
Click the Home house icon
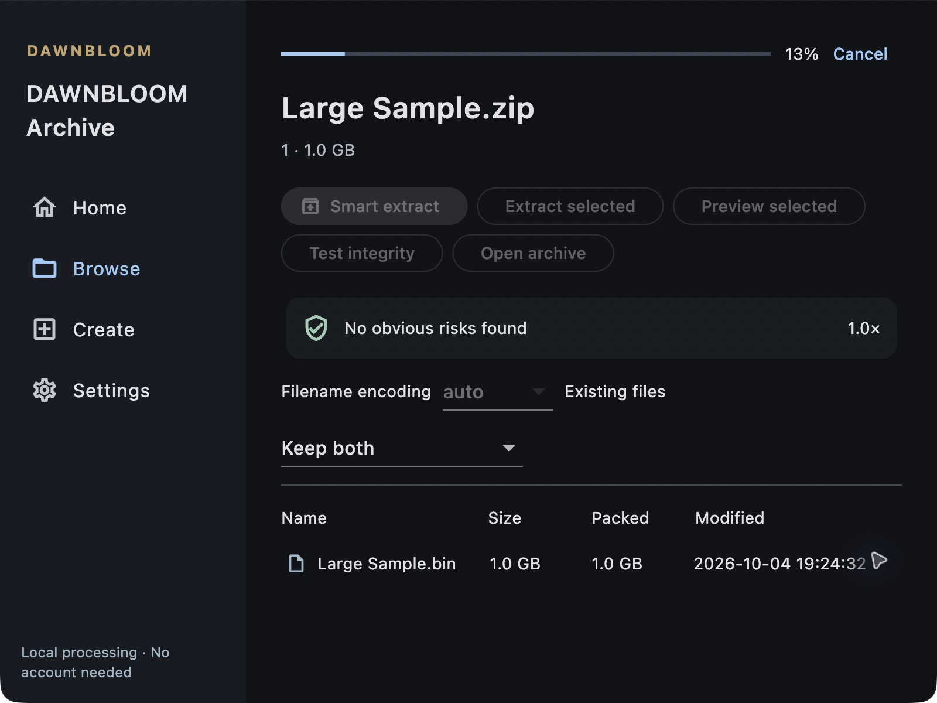45,207
